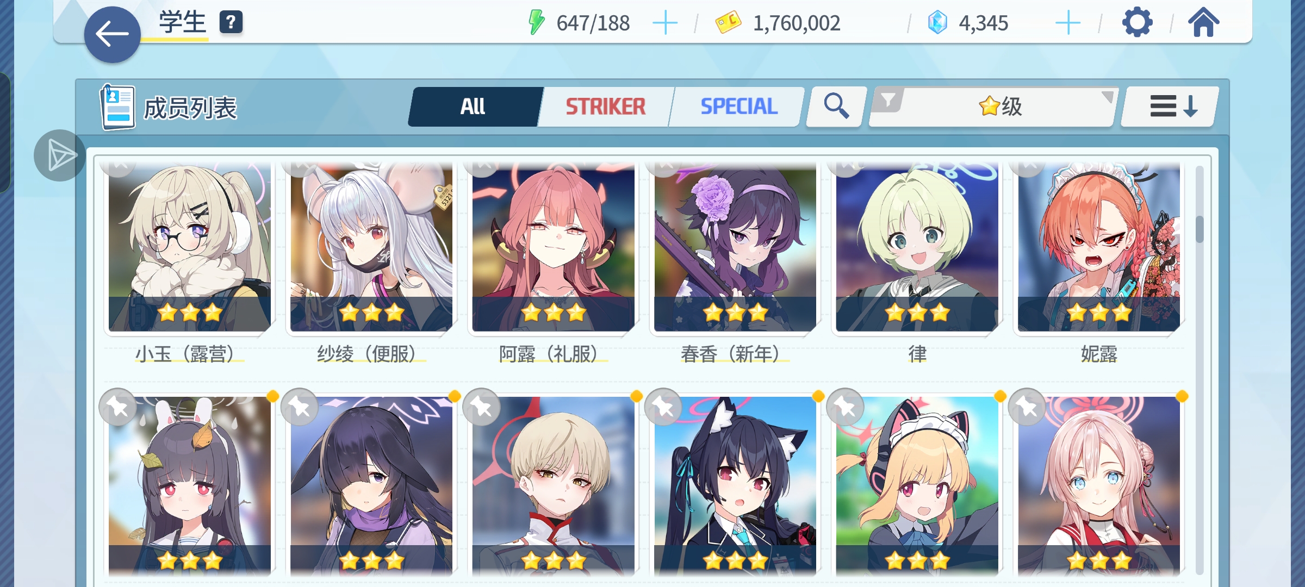Go back with the arrow button

pos(113,34)
